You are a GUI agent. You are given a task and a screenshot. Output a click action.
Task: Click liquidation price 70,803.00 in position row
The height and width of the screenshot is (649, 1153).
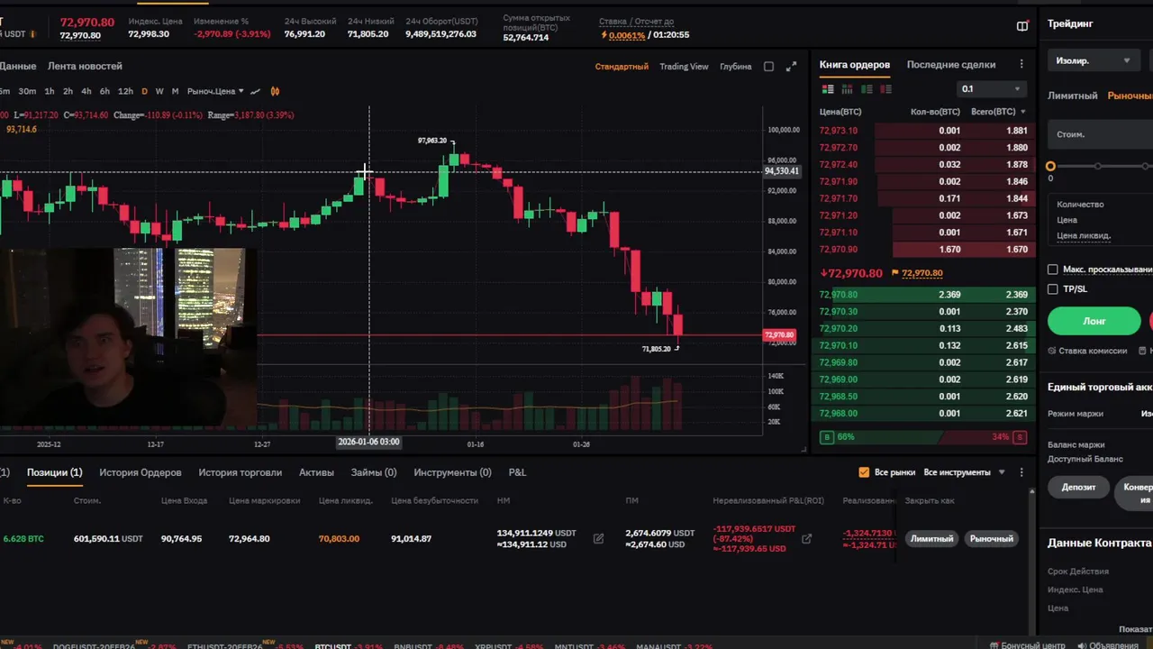tap(339, 539)
